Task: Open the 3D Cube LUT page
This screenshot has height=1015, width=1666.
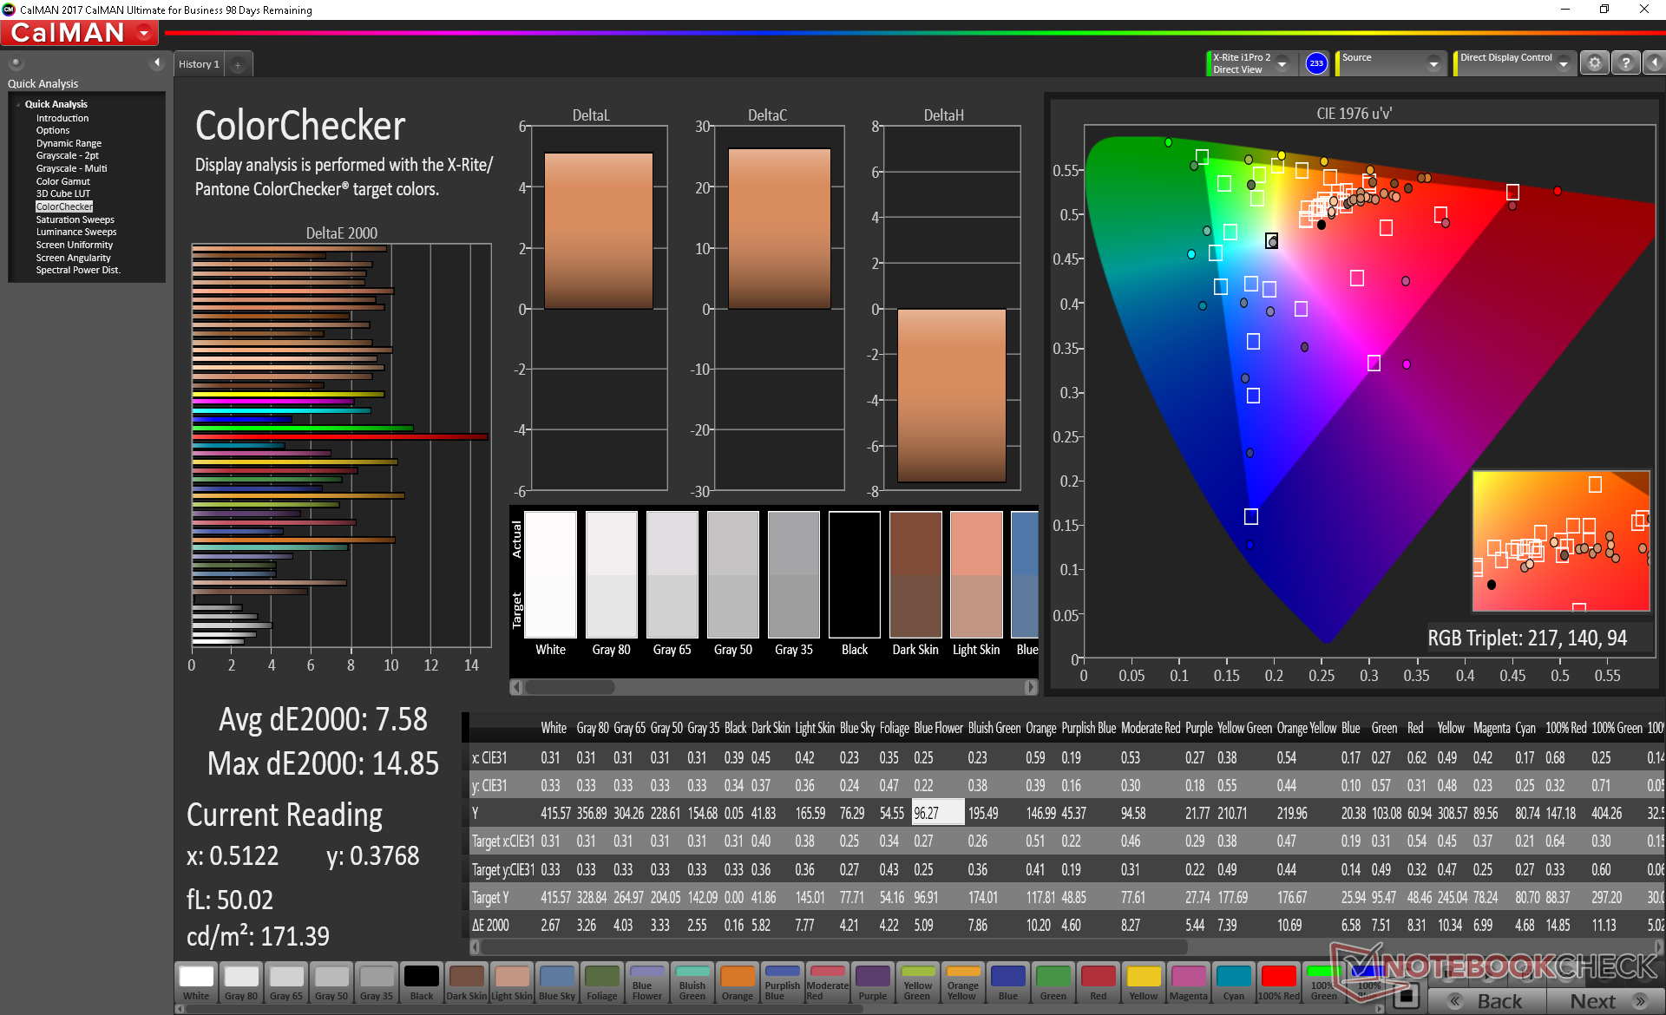Action: tap(62, 193)
